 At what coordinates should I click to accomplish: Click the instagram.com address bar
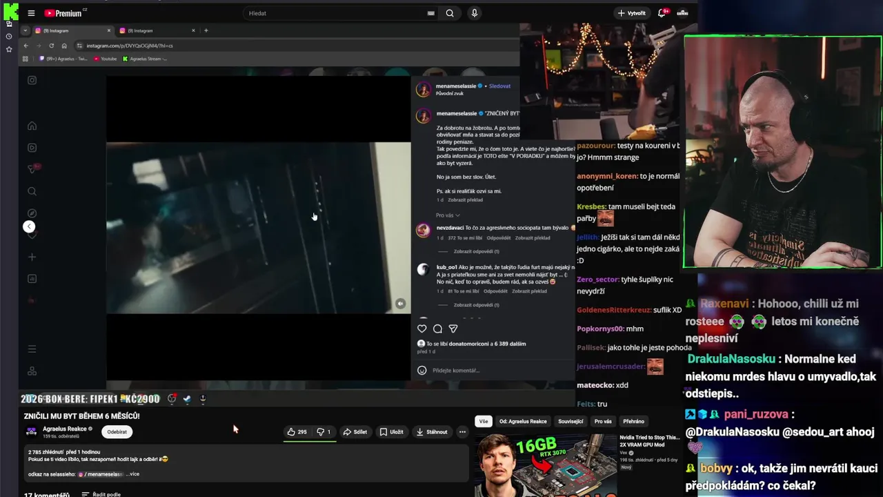tap(297, 46)
